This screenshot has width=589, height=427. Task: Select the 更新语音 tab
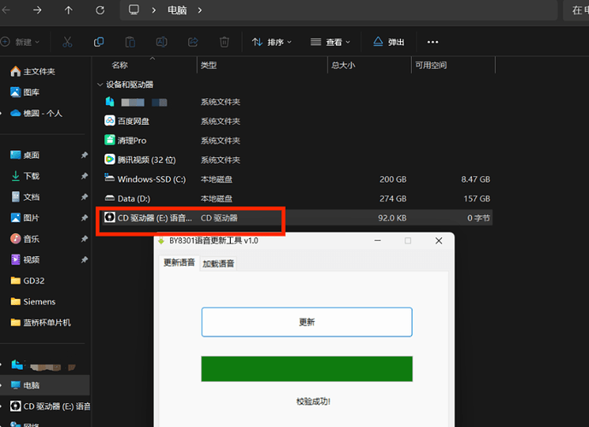(180, 263)
